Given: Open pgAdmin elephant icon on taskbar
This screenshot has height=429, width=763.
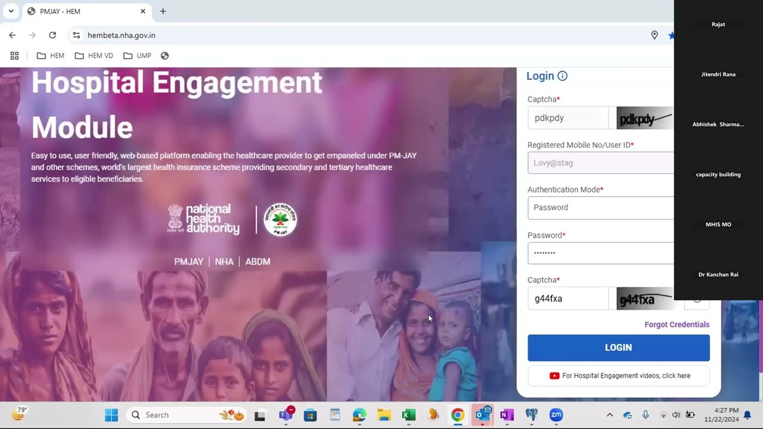Looking at the screenshot, I should [532, 415].
